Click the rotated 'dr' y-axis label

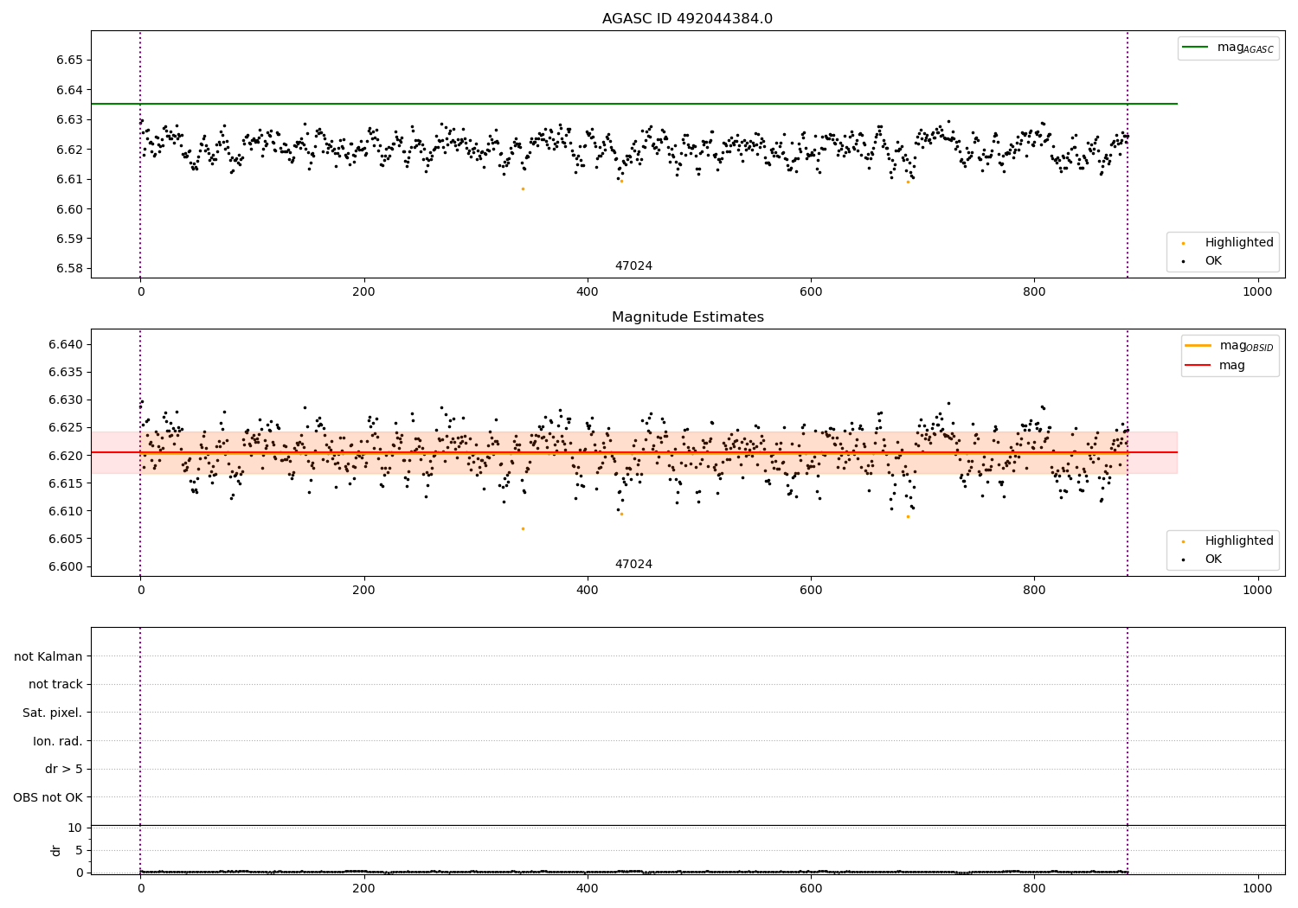(x=56, y=850)
